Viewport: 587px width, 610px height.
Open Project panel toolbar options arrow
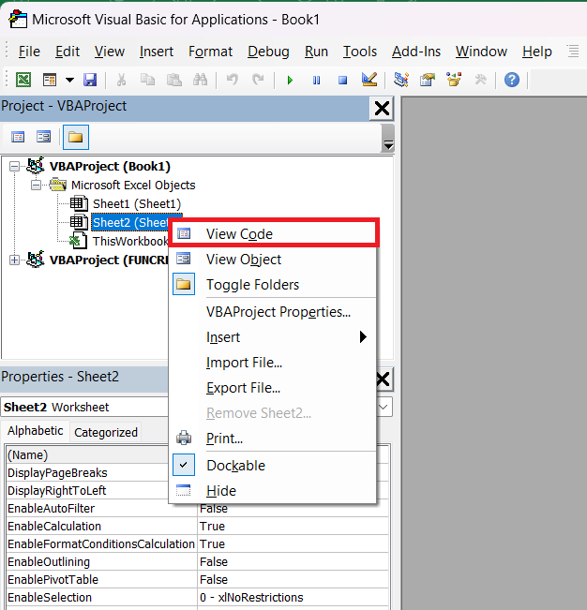[388, 144]
